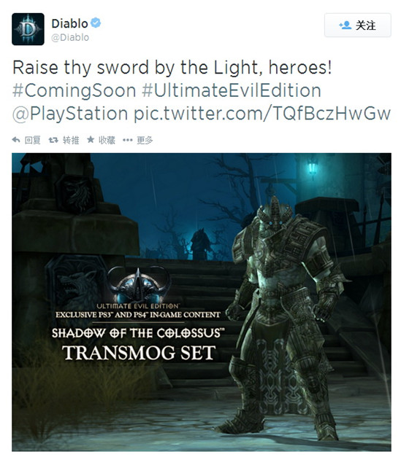
Task: Click the Diablo account name
Action: pos(69,23)
